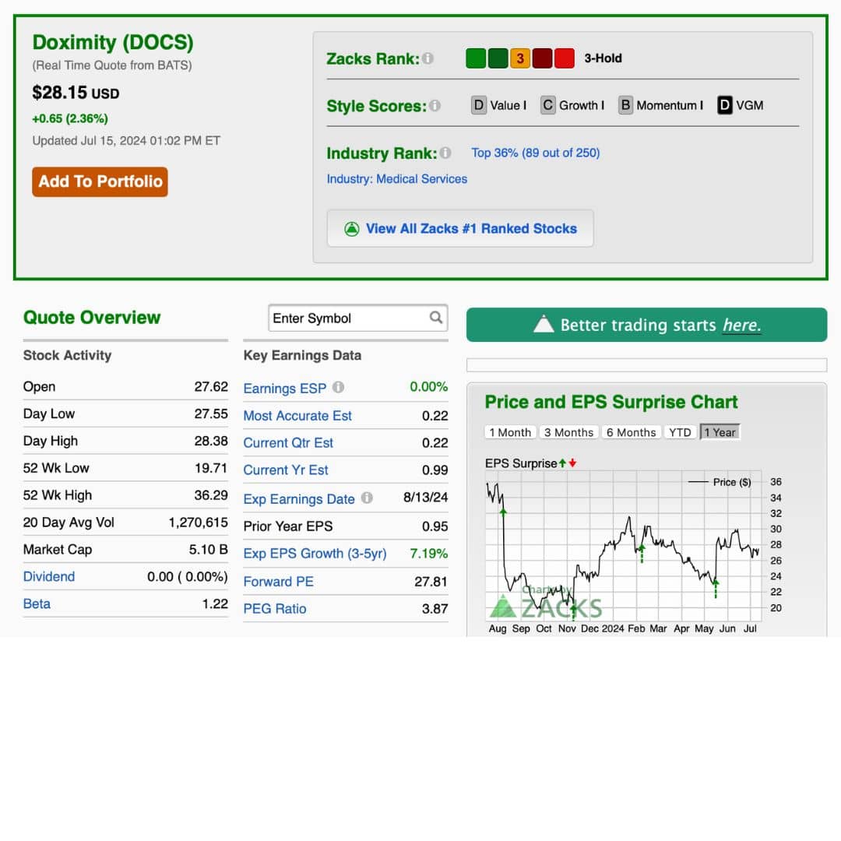Open the Dividend link
Viewport: 841px width, 841px height.
point(49,576)
